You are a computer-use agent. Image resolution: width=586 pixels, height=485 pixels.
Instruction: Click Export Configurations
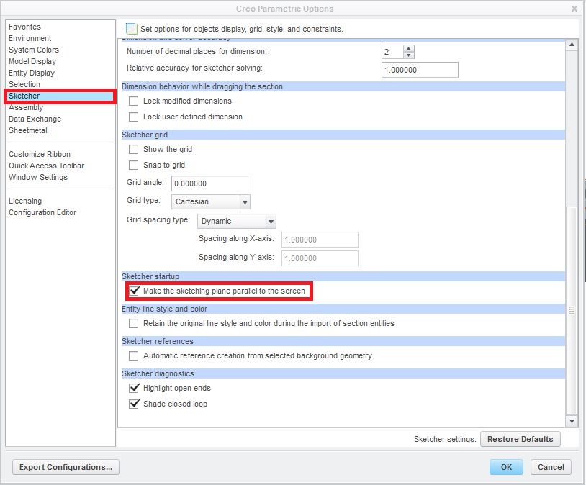65,467
